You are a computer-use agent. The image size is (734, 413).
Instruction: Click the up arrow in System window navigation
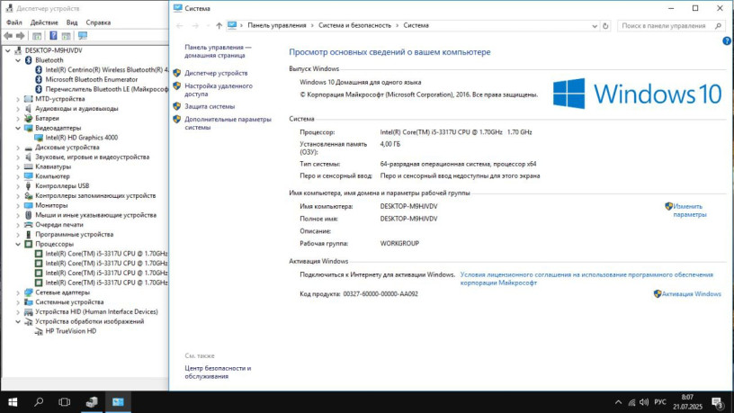point(219,26)
